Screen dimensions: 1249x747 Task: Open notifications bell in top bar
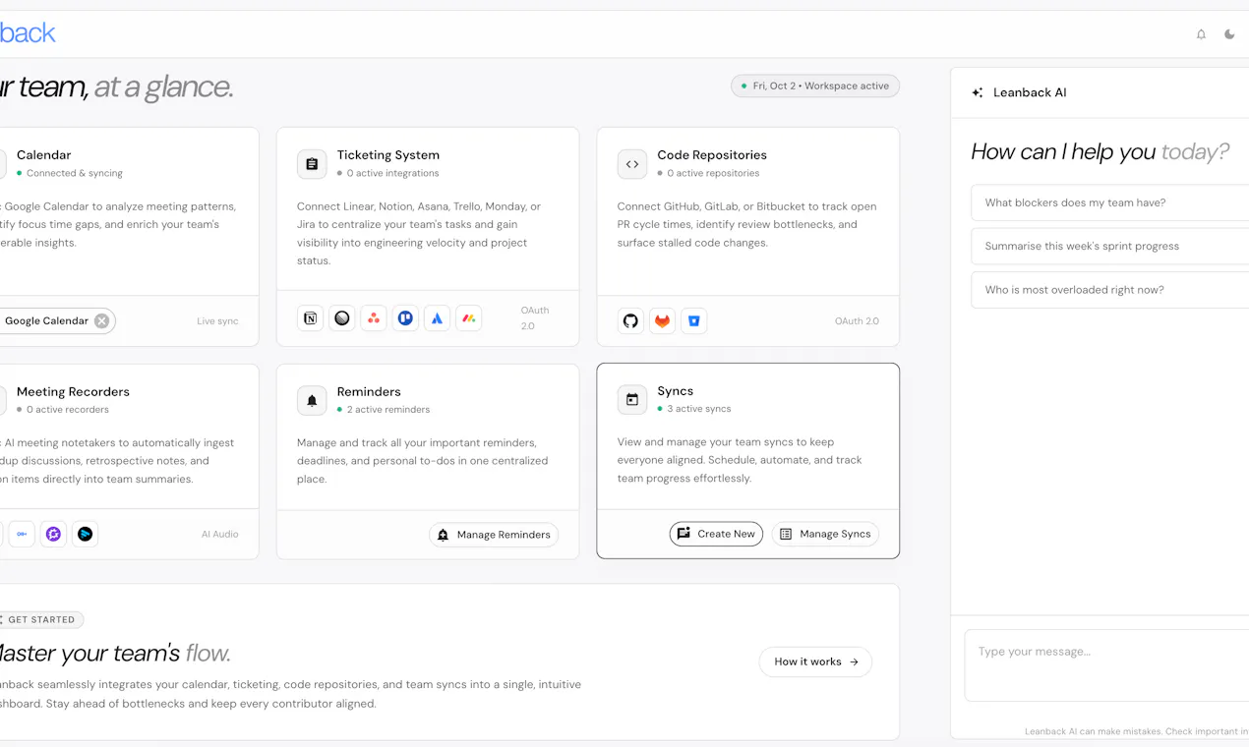click(1201, 34)
